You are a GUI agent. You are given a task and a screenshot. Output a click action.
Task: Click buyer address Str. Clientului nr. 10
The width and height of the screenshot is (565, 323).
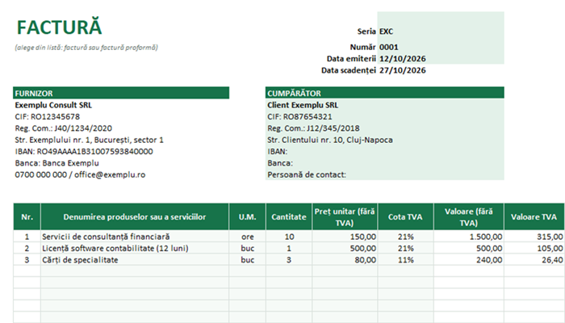click(x=330, y=140)
